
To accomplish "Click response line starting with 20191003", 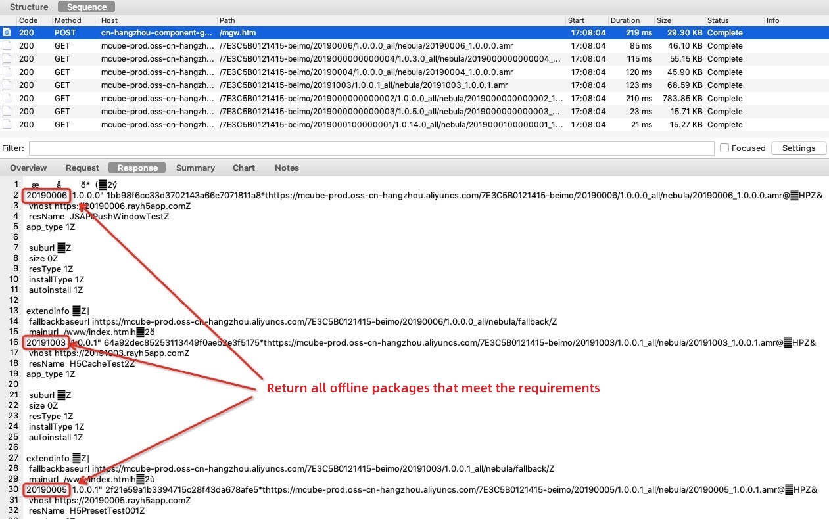I will tap(421, 342).
